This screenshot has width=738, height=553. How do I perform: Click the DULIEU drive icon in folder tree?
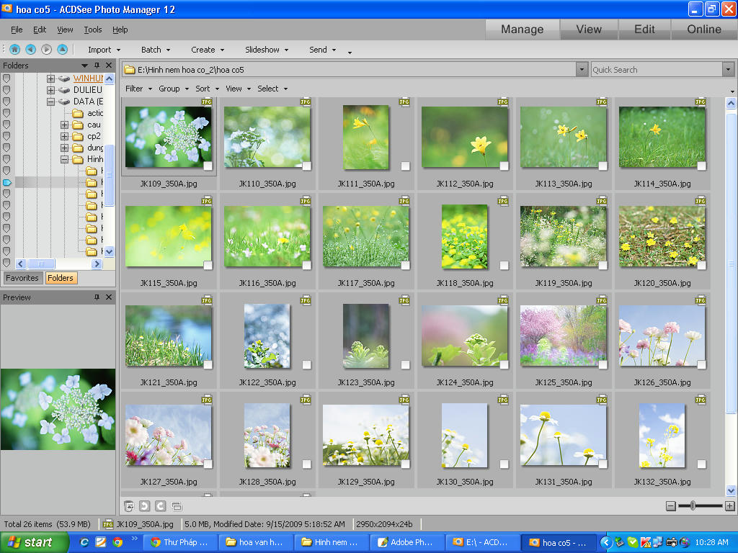[64, 90]
